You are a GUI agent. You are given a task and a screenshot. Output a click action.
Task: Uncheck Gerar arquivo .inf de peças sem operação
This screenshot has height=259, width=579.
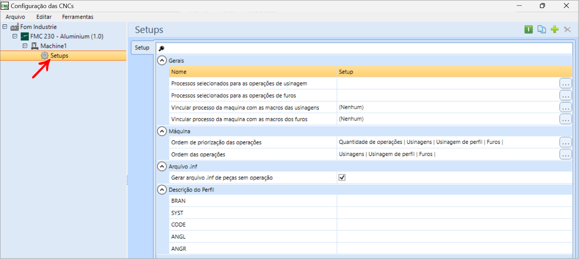[342, 178]
